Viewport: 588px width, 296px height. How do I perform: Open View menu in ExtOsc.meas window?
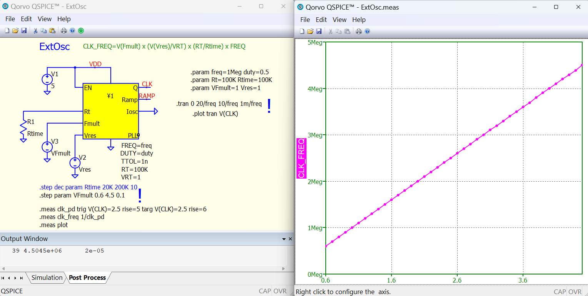click(x=340, y=20)
